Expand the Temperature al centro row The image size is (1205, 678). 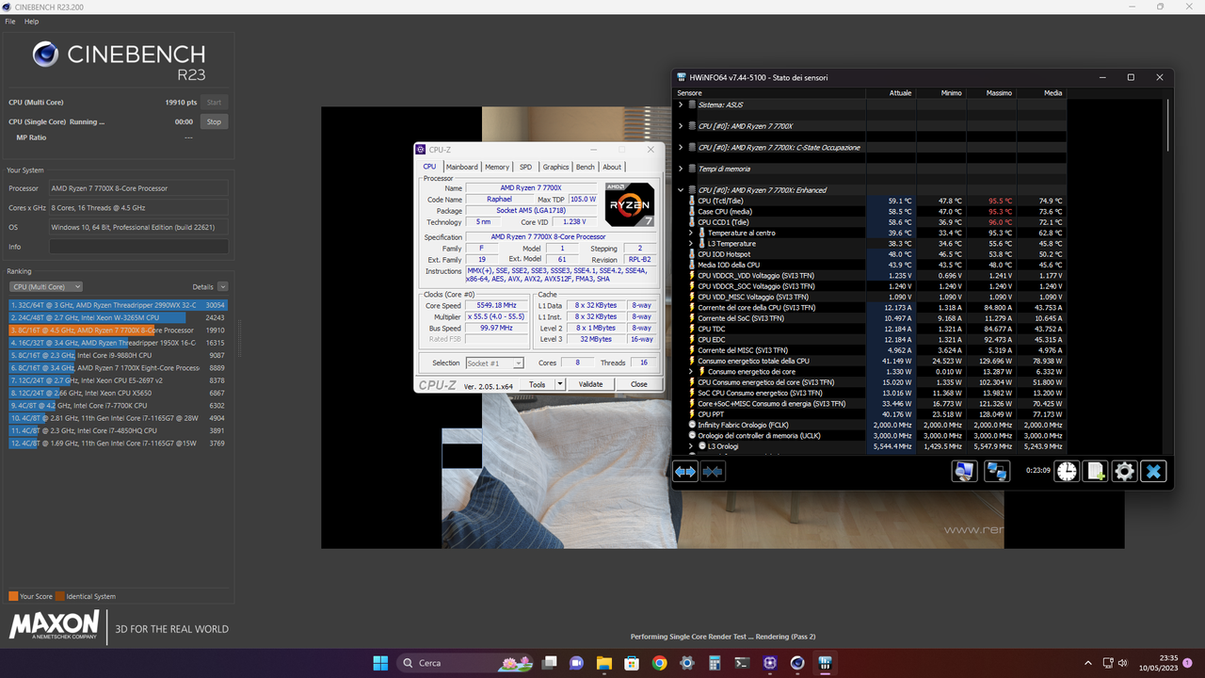pyautogui.click(x=692, y=233)
